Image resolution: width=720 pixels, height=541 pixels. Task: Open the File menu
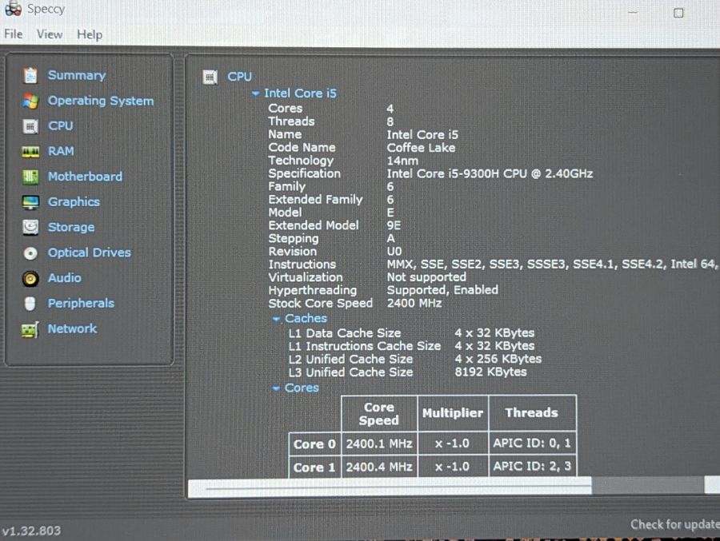[x=14, y=34]
